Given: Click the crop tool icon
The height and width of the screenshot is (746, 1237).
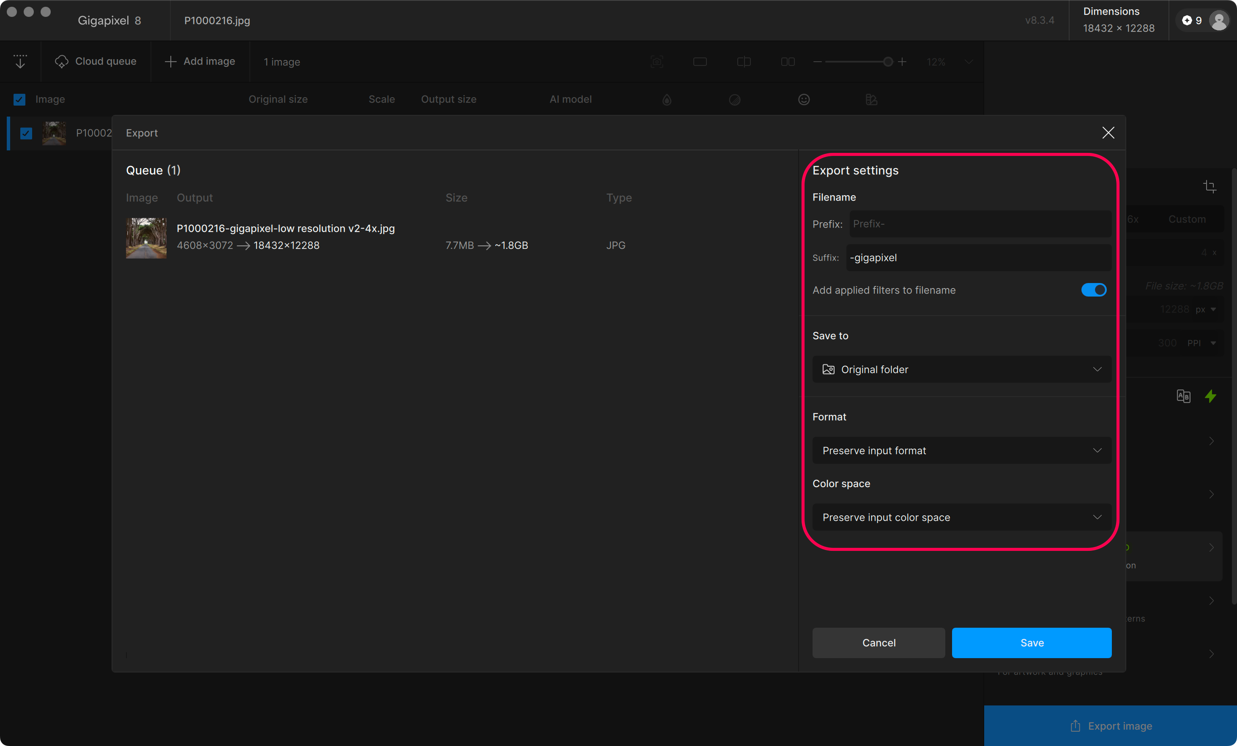Looking at the screenshot, I should pos(1210,187).
